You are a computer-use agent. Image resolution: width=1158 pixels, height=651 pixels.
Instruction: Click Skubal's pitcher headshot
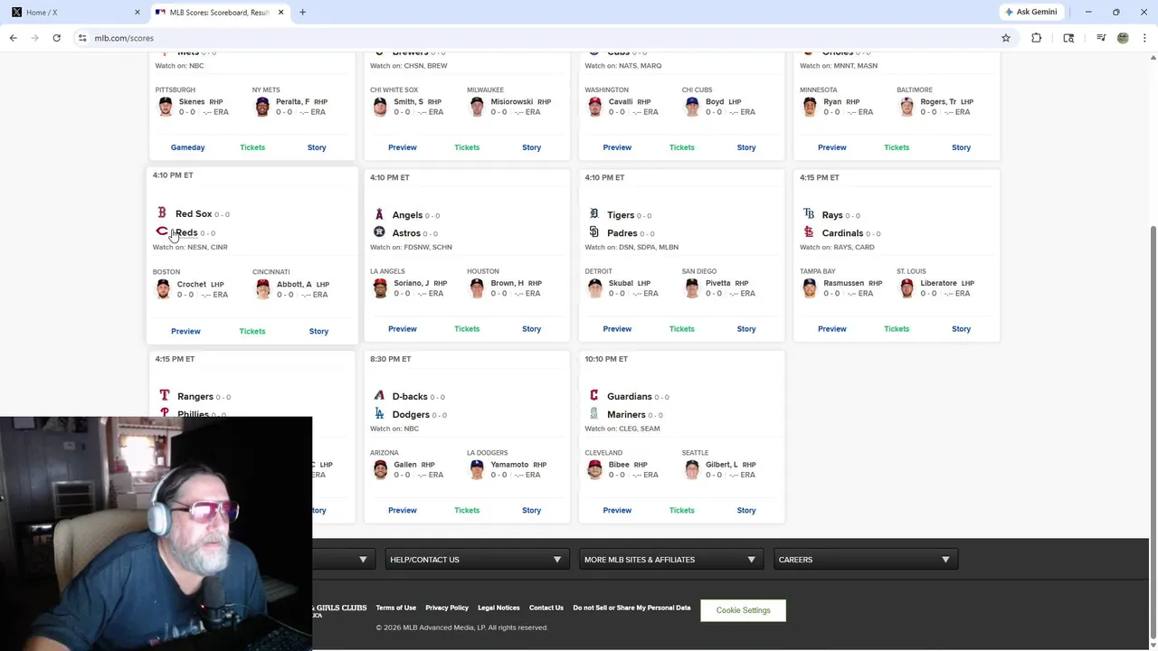594,288
